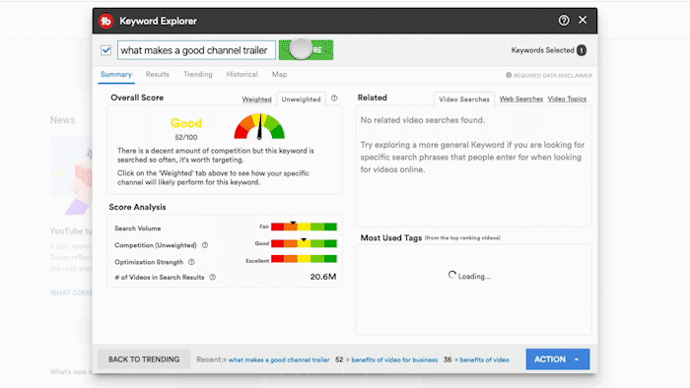Open the Videos in Search Results help icon
Screen dimensions: 690x388
click(213, 278)
